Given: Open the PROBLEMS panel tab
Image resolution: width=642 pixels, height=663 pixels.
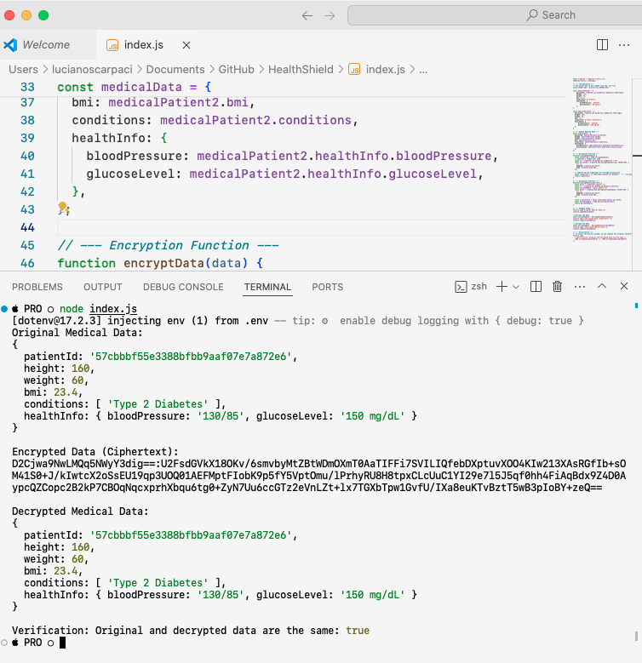Looking at the screenshot, I should pos(37,287).
